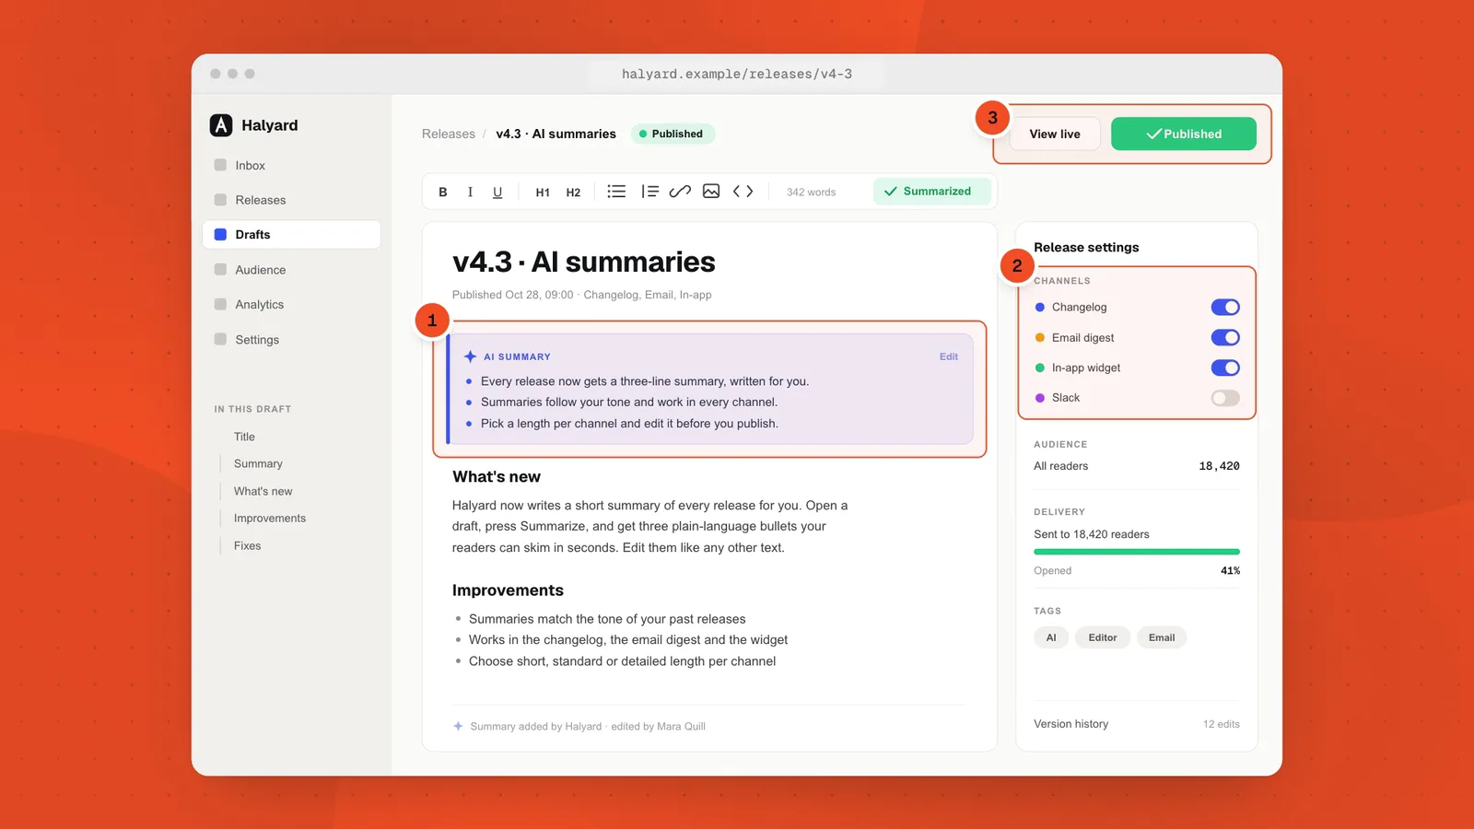This screenshot has height=829, width=1474.
Task: Insert a numbered list
Action: tap(649, 192)
